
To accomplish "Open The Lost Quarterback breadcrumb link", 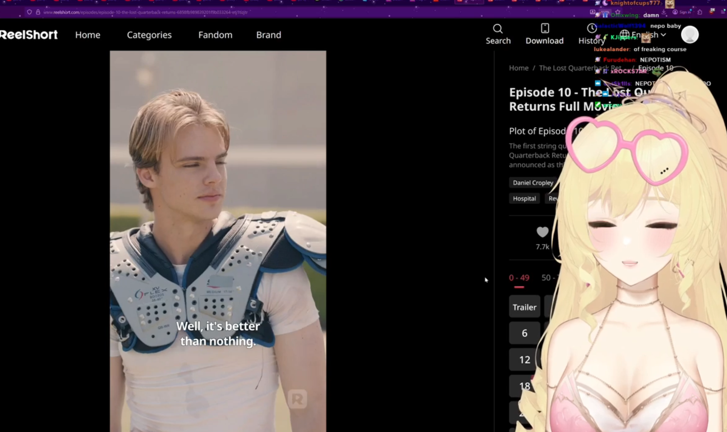I will click(566, 68).
